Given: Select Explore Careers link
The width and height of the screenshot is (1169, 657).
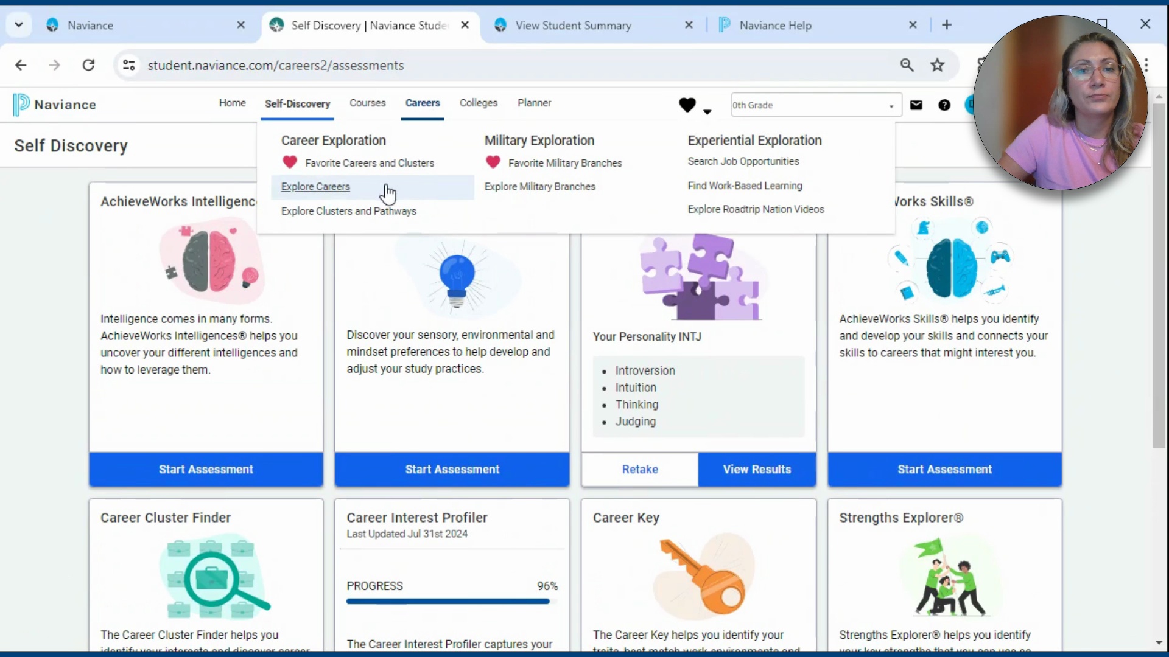Looking at the screenshot, I should pos(315,187).
